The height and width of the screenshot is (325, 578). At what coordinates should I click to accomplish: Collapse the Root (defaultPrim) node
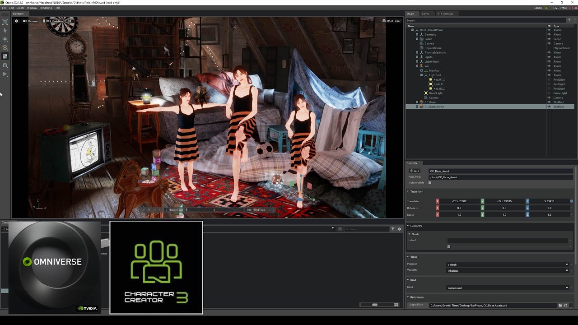pos(412,30)
